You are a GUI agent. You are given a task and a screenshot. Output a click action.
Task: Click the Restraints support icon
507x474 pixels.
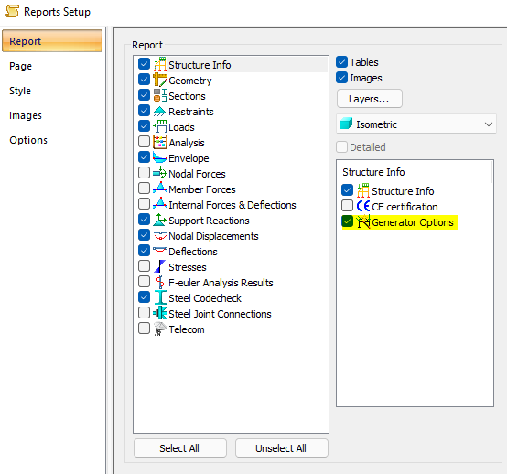click(160, 112)
